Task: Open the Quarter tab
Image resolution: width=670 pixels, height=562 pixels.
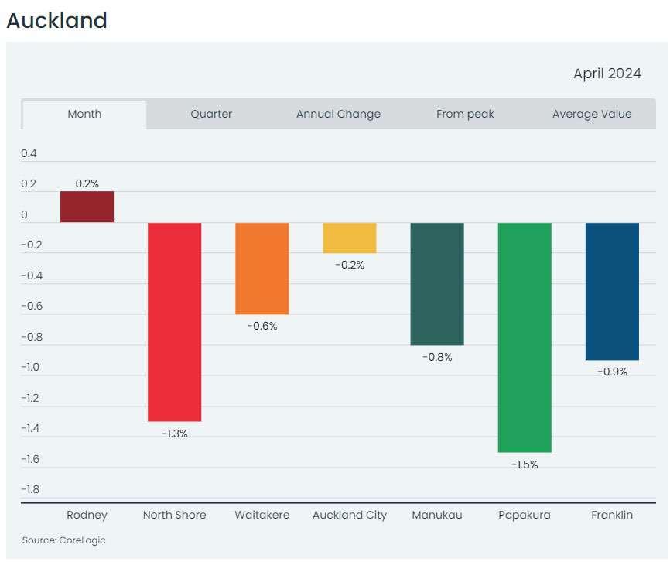Action: click(211, 114)
